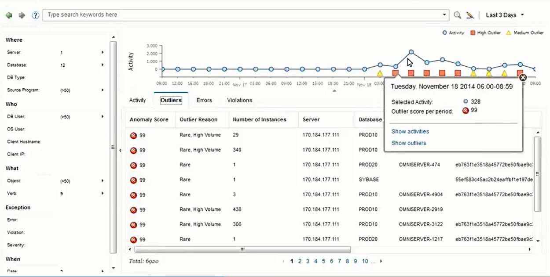Click the left panel scroll down arrow

pos(114,268)
